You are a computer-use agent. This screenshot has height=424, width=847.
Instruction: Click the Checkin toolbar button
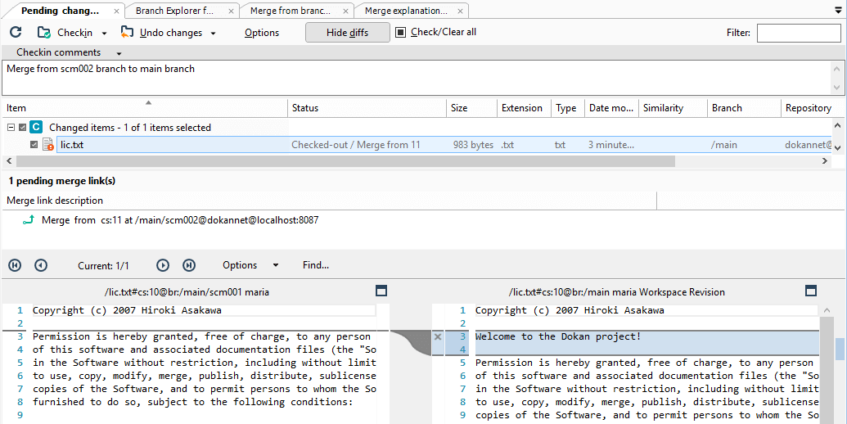65,33
